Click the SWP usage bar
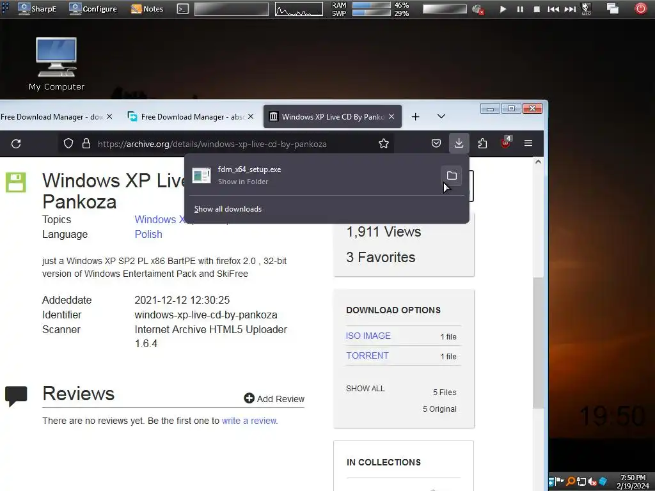655x491 pixels. 372,13
